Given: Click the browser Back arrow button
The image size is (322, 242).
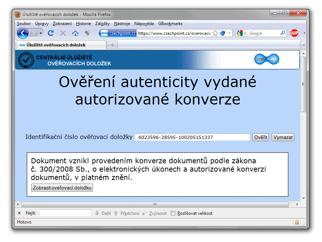Looking at the screenshot, I should [23, 33].
